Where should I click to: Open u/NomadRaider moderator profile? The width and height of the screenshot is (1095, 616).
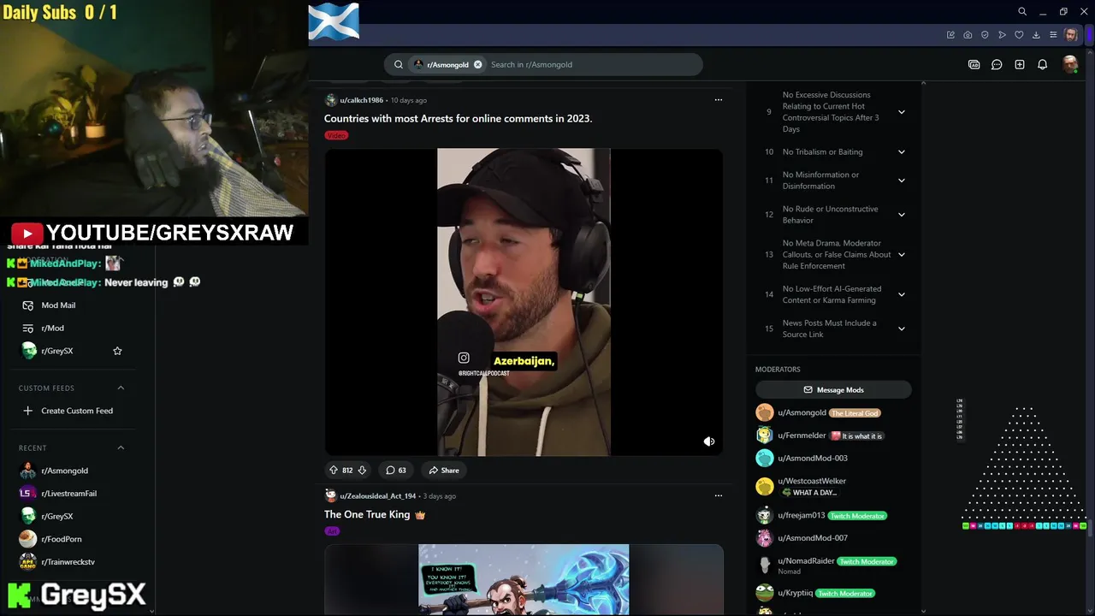pyautogui.click(x=806, y=561)
